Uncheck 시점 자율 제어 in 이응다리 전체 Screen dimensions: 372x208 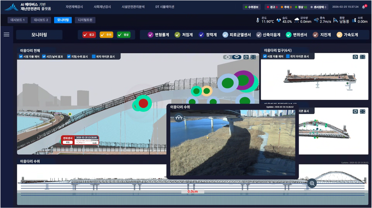(21, 57)
